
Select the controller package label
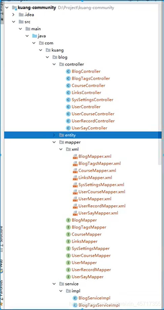tap(74, 64)
